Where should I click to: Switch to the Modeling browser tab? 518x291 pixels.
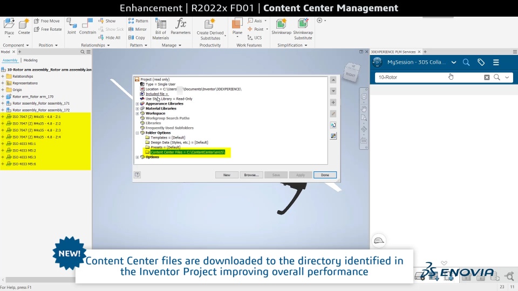pos(30,60)
